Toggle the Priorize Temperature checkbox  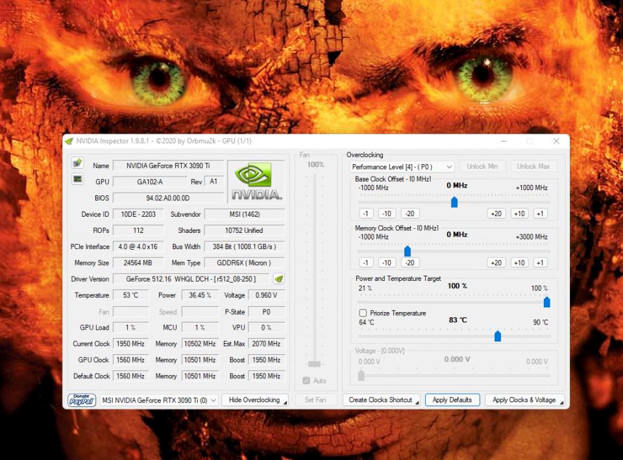(x=363, y=313)
